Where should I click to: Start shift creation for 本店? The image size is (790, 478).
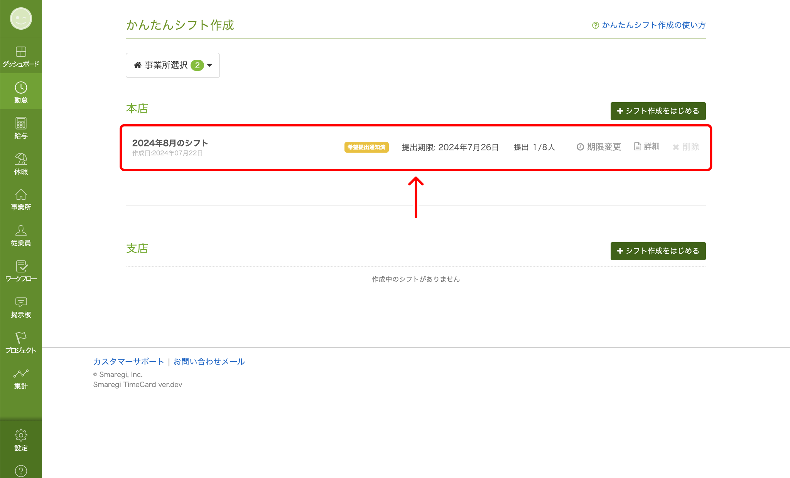658,111
